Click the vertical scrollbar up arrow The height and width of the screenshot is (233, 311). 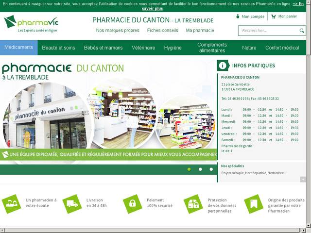pyautogui.click(x=309, y=2)
